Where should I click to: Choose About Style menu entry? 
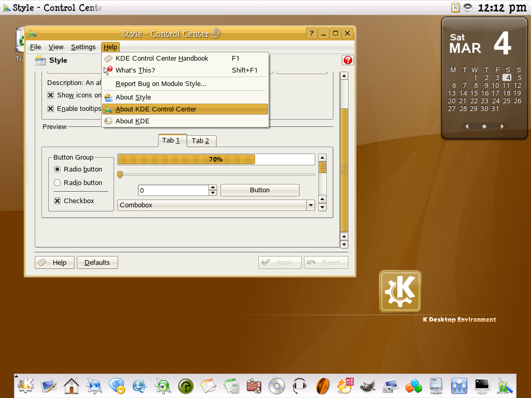click(x=185, y=97)
